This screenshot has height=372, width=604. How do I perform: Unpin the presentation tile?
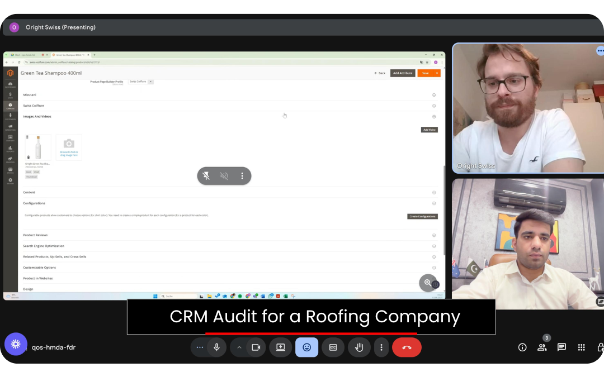206,176
